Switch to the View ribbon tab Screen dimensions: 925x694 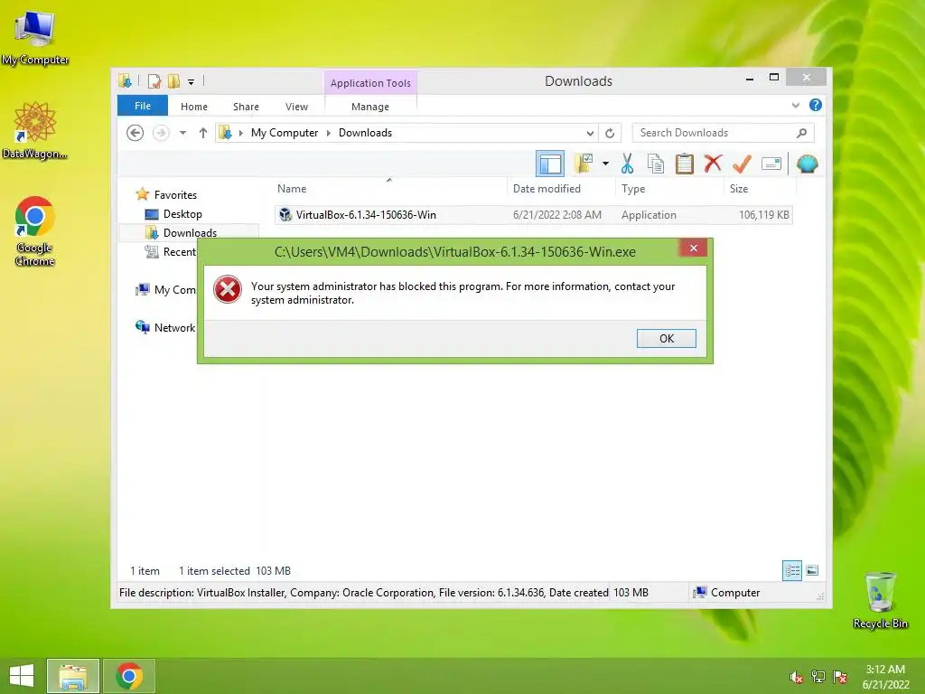(x=296, y=107)
